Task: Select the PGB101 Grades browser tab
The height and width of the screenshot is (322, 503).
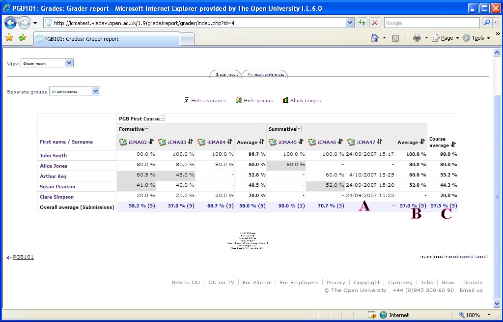Action: [x=107, y=39]
